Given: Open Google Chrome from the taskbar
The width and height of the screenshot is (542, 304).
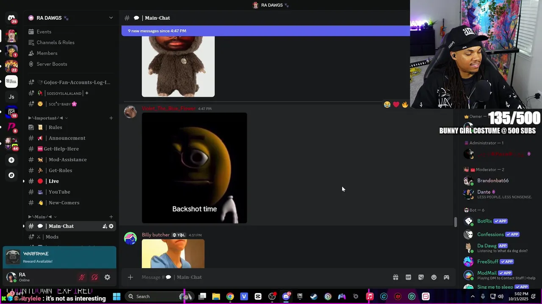Looking at the screenshot, I should (x=230, y=296).
